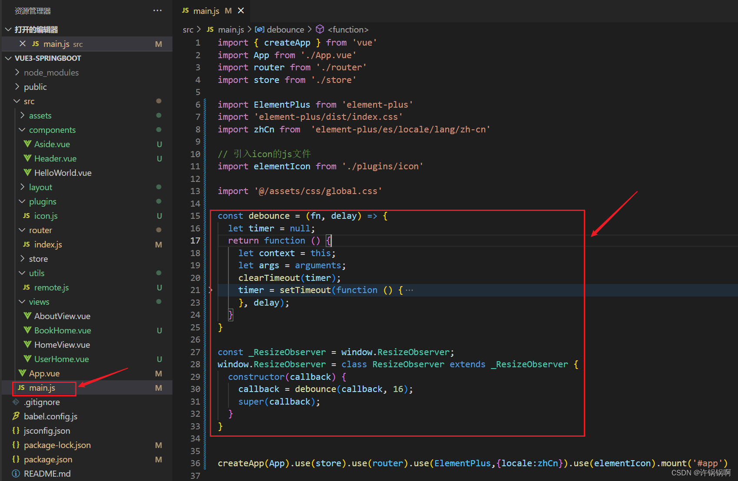738x481 pixels.
Task: Expand the assets folder
Action: pyautogui.click(x=23, y=115)
